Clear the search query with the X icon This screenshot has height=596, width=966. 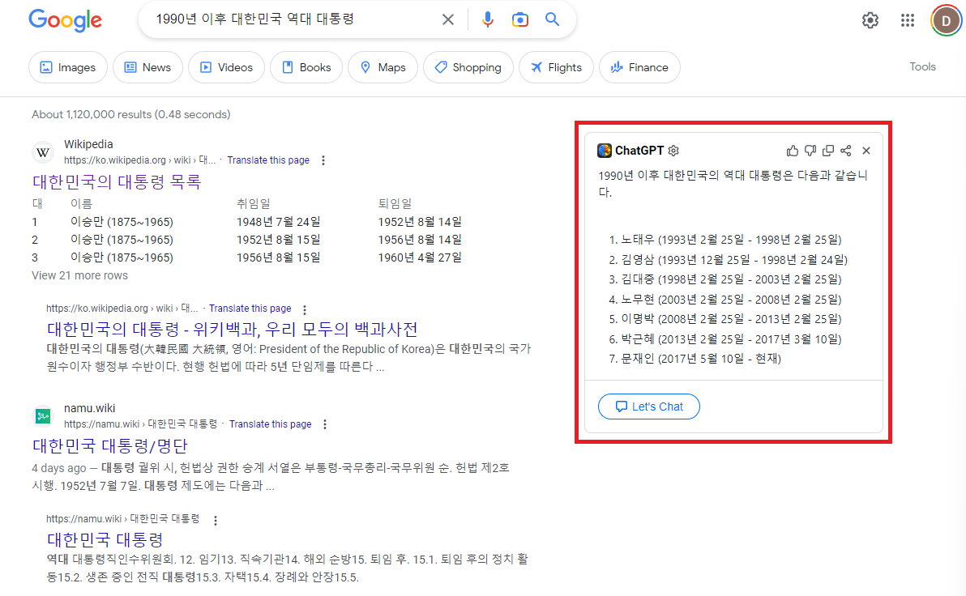click(448, 19)
